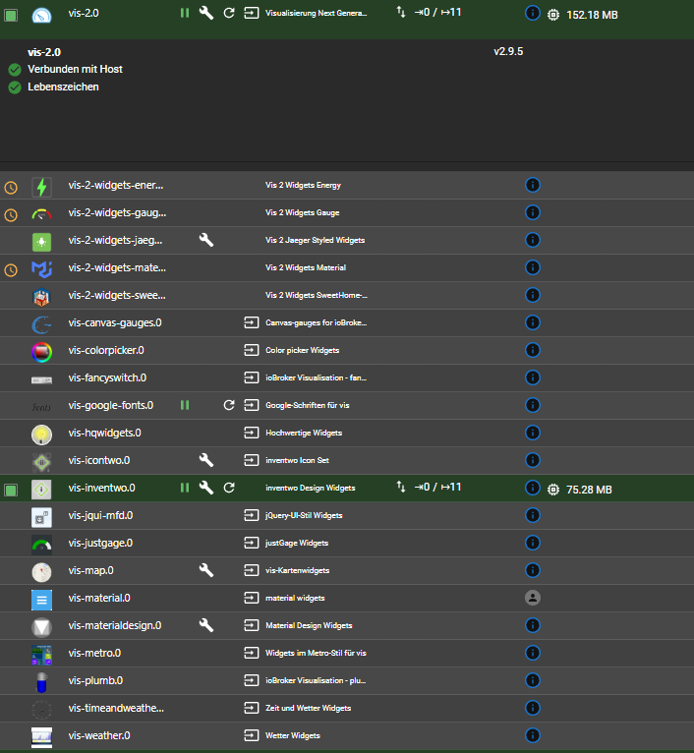Show info for Vis 2 Widgets Gauge
Screen dimensions: 694x753
(532, 212)
